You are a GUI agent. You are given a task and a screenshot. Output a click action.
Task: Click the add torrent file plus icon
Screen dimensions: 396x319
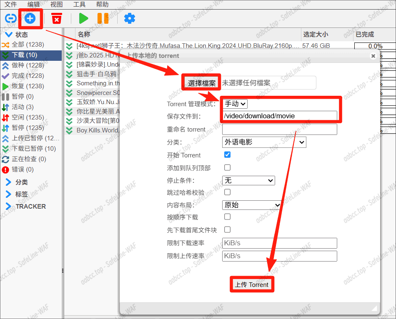tap(30, 18)
